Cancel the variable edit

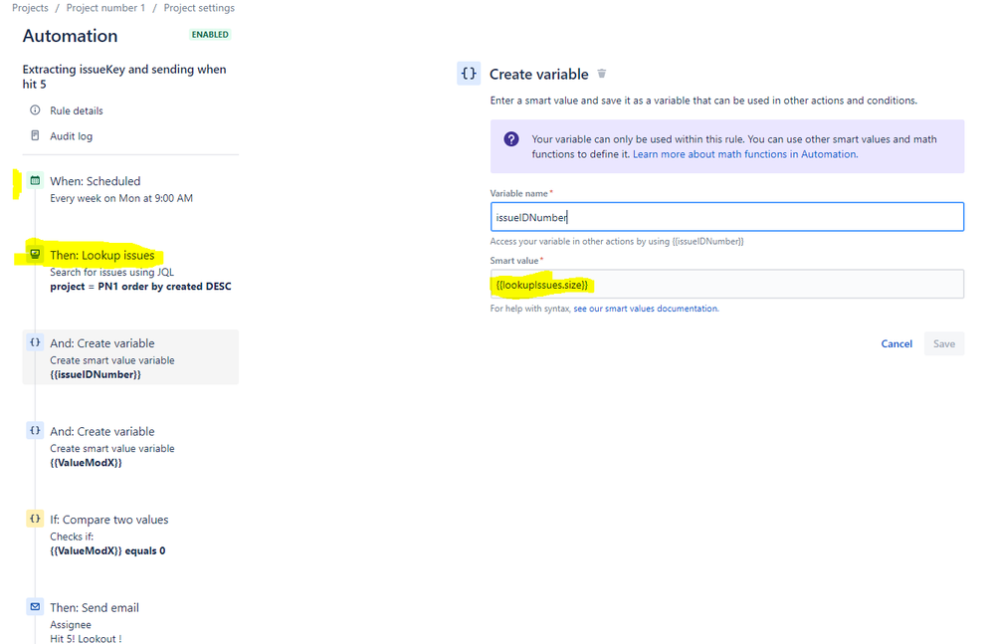[x=896, y=343]
